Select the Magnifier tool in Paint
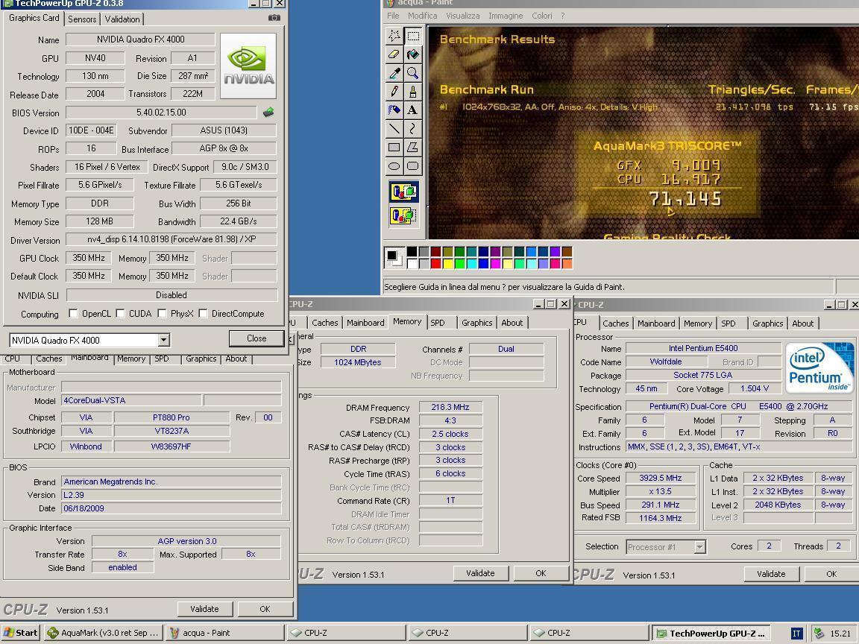859x644 pixels. point(413,73)
